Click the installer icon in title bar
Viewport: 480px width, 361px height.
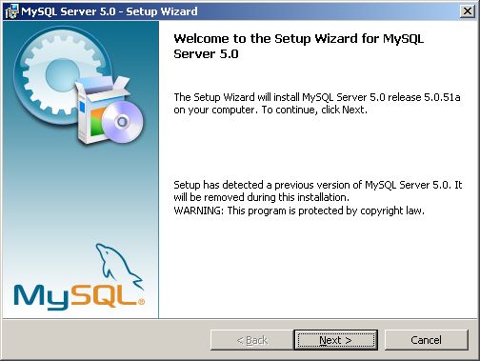[11, 11]
